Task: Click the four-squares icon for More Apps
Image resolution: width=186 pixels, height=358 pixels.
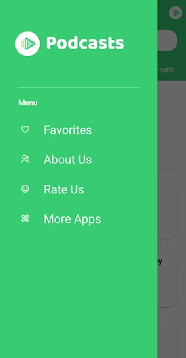Action: click(25, 218)
